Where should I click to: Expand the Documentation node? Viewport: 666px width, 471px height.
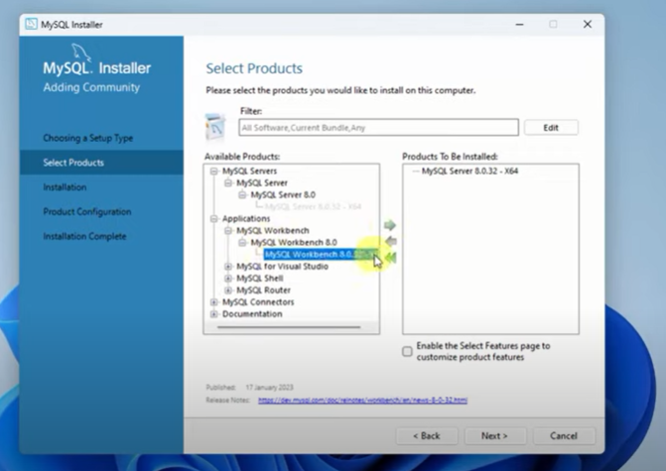click(x=214, y=314)
